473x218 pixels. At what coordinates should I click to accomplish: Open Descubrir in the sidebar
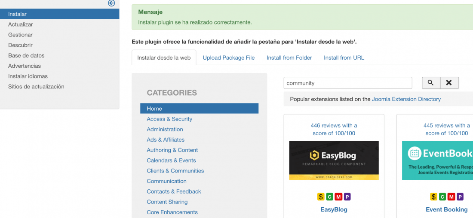(20, 45)
